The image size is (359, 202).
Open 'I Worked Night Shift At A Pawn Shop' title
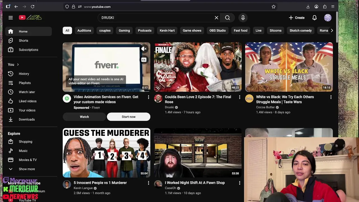pyautogui.click(x=195, y=183)
